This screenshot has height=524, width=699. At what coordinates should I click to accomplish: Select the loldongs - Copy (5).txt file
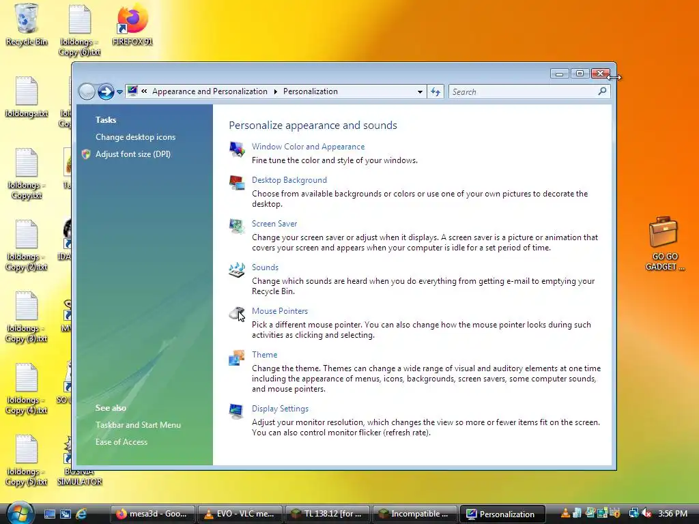click(x=27, y=460)
